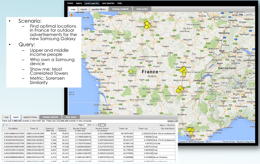The image size is (260, 164).
Task: Select Tower Id cell 208010537612778
Action: [x=35, y=157]
